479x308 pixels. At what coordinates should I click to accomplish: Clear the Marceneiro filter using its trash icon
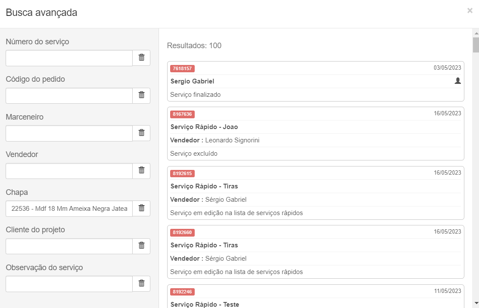[141, 133]
